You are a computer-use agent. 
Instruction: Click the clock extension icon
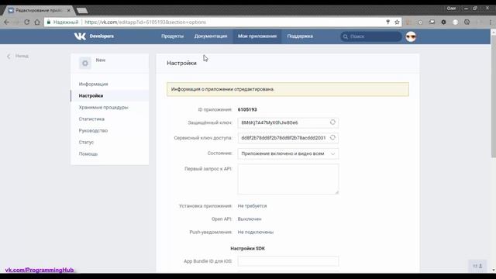click(467, 22)
